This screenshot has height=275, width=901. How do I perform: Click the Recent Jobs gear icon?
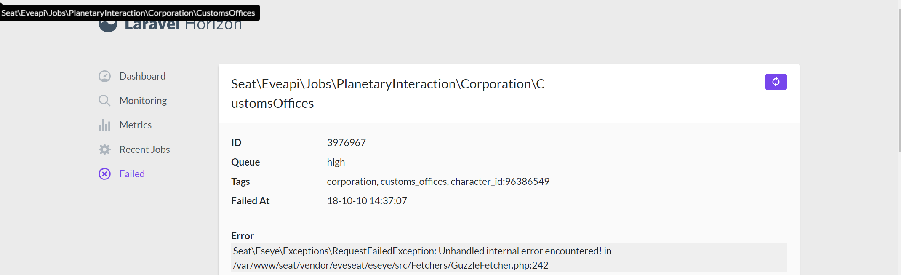tap(104, 149)
